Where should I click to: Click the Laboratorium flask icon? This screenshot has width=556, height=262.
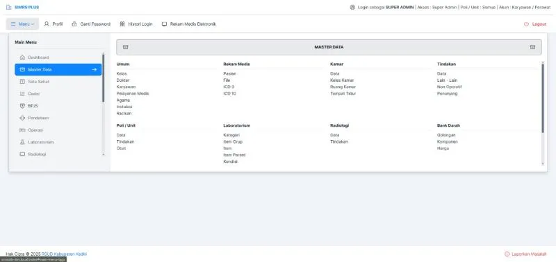tap(22, 142)
